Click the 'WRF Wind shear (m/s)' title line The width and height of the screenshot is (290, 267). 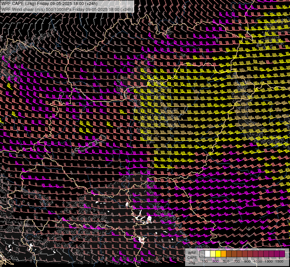pyautogui.click(x=67, y=9)
